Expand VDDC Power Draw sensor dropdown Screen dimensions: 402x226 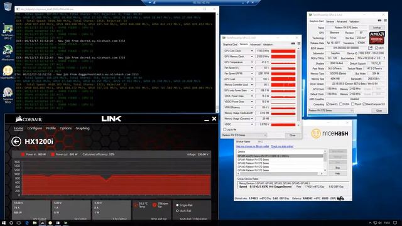click(x=252, y=96)
